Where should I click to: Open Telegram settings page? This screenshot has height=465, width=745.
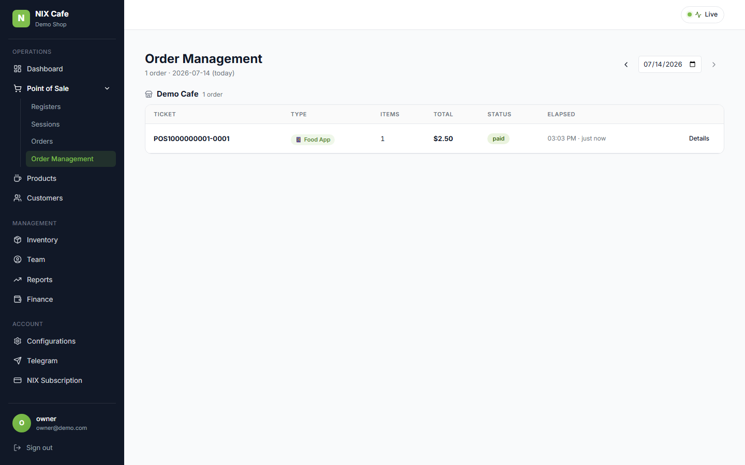[x=62, y=361]
